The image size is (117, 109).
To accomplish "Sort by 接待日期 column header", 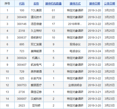I will click(94, 4).
